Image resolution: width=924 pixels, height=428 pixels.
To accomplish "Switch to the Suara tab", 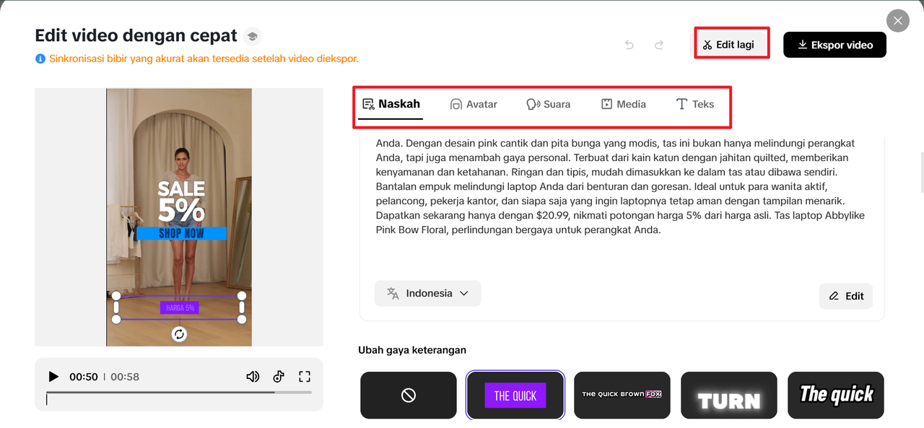I will pos(549,104).
